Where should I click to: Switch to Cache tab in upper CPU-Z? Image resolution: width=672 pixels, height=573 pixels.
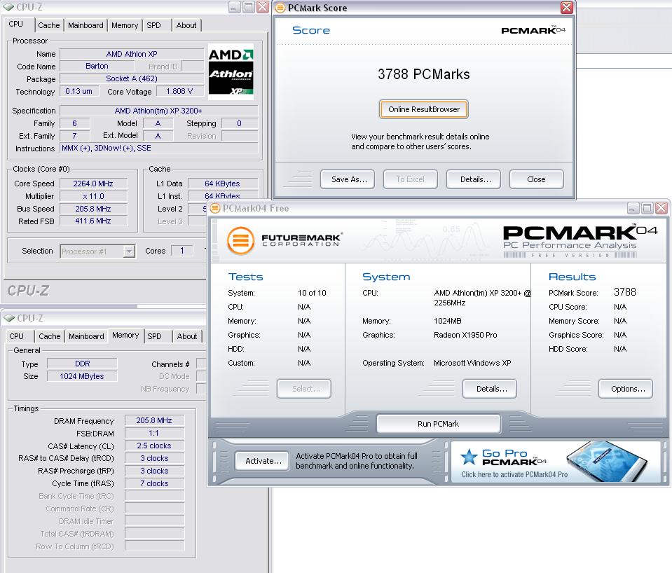click(x=49, y=25)
